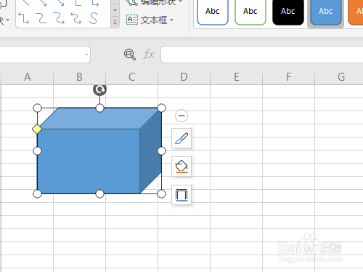Click the cube's middle-left resize handle

pyautogui.click(x=37, y=151)
